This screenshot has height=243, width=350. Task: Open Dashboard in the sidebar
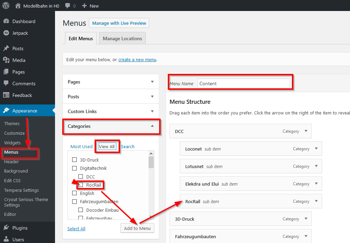pos(24,21)
